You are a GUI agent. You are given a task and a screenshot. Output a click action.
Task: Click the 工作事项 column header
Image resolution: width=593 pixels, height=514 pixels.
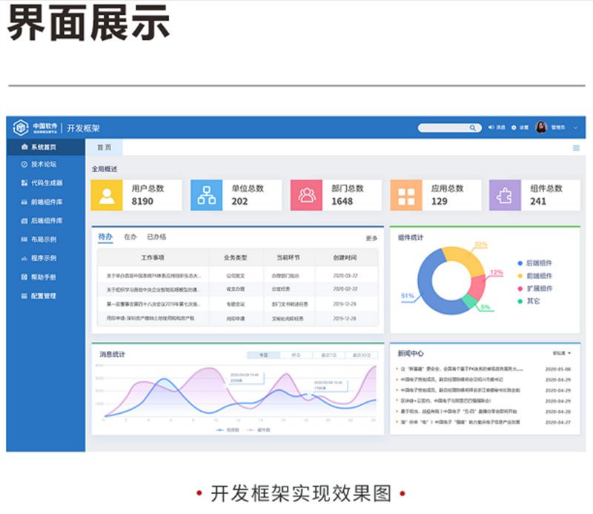click(153, 258)
